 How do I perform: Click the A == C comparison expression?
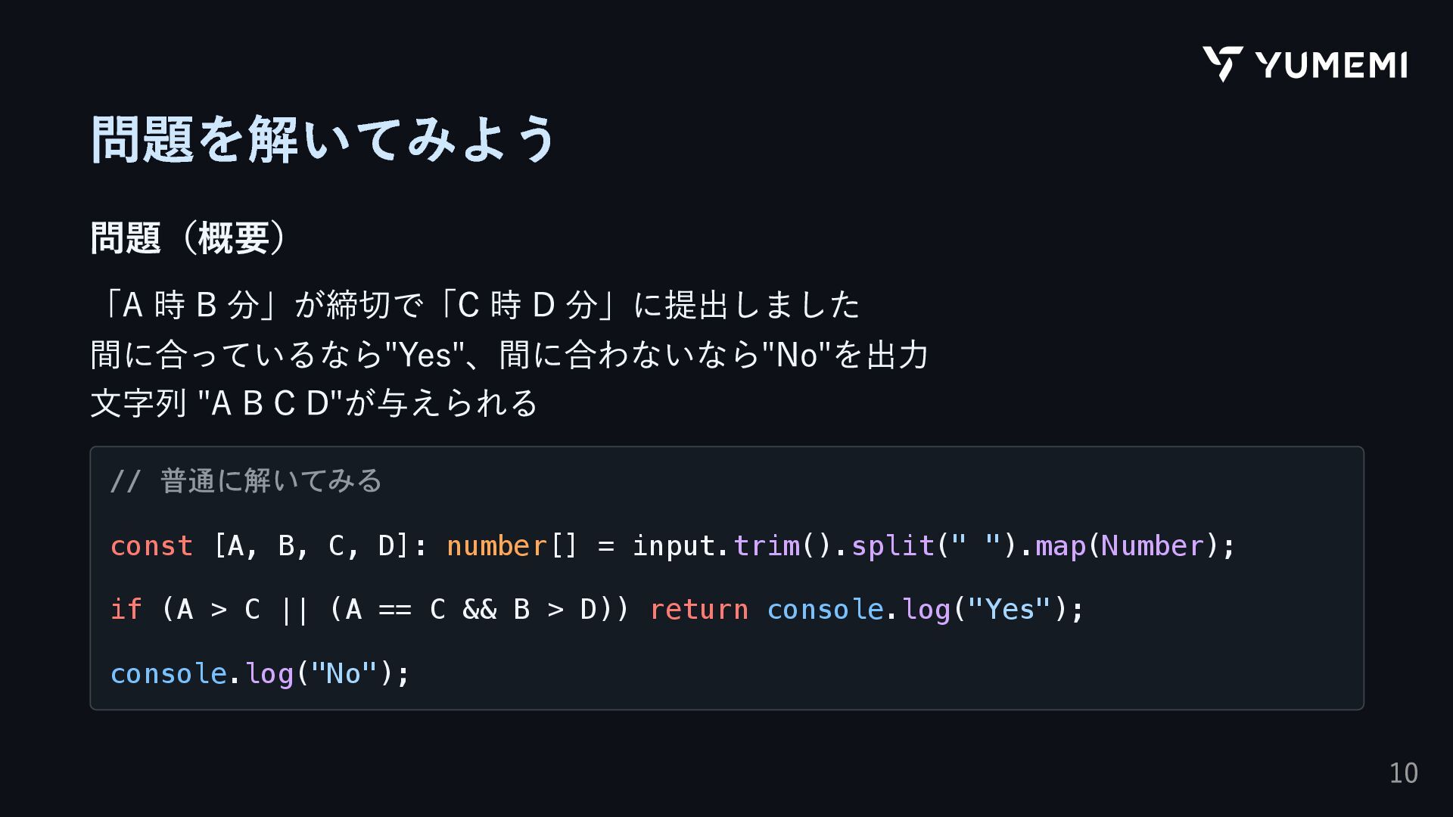(396, 609)
